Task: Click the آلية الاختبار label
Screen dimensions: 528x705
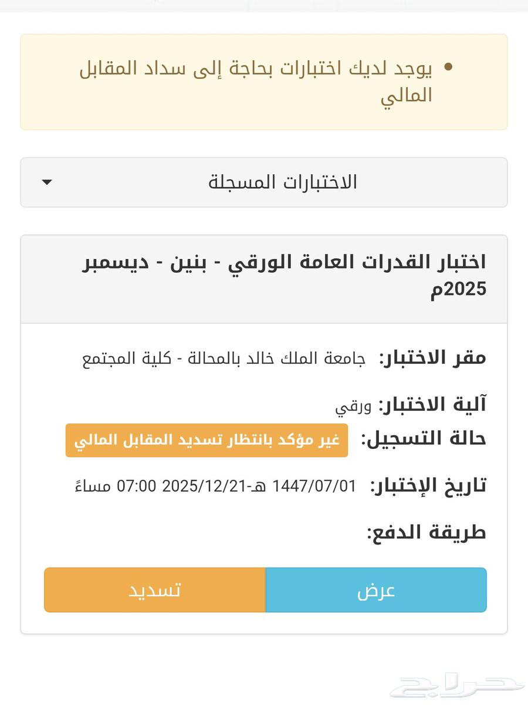Action: (x=432, y=405)
